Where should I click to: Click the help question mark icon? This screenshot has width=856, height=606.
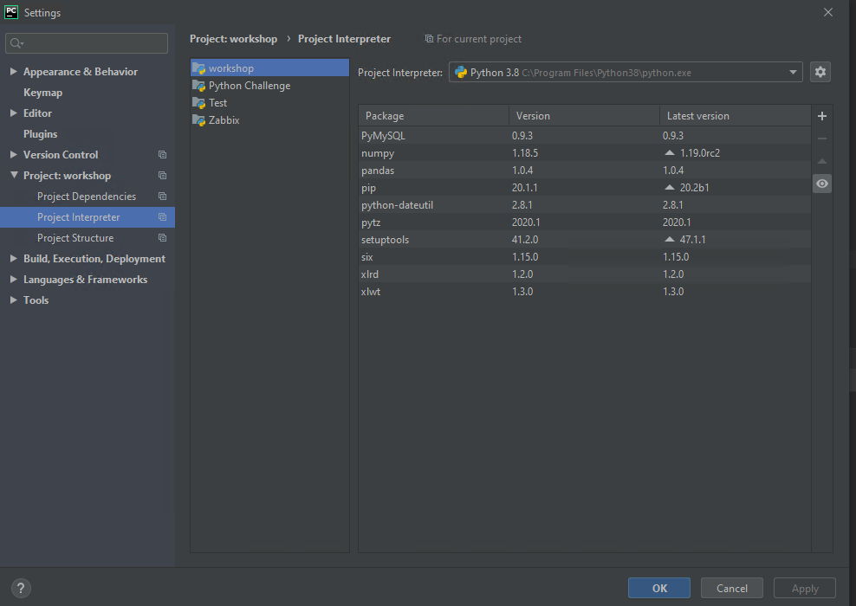click(x=21, y=588)
